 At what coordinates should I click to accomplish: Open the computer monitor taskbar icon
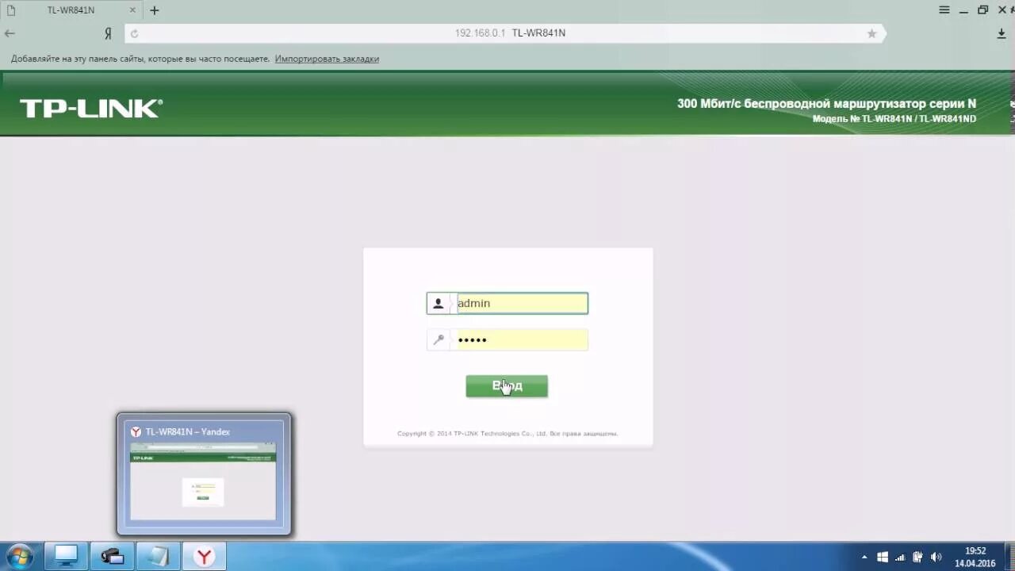(66, 556)
